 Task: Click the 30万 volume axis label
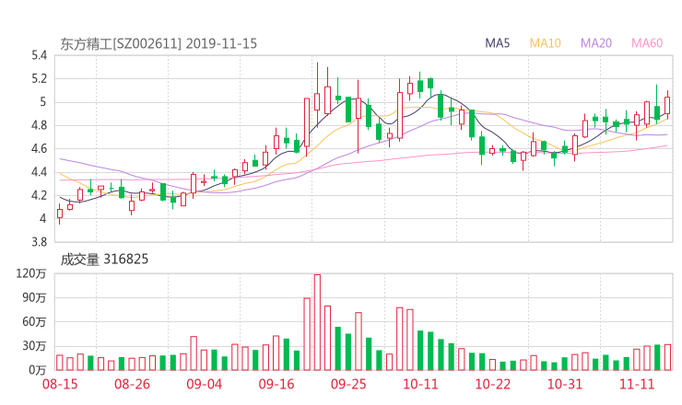[34, 346]
